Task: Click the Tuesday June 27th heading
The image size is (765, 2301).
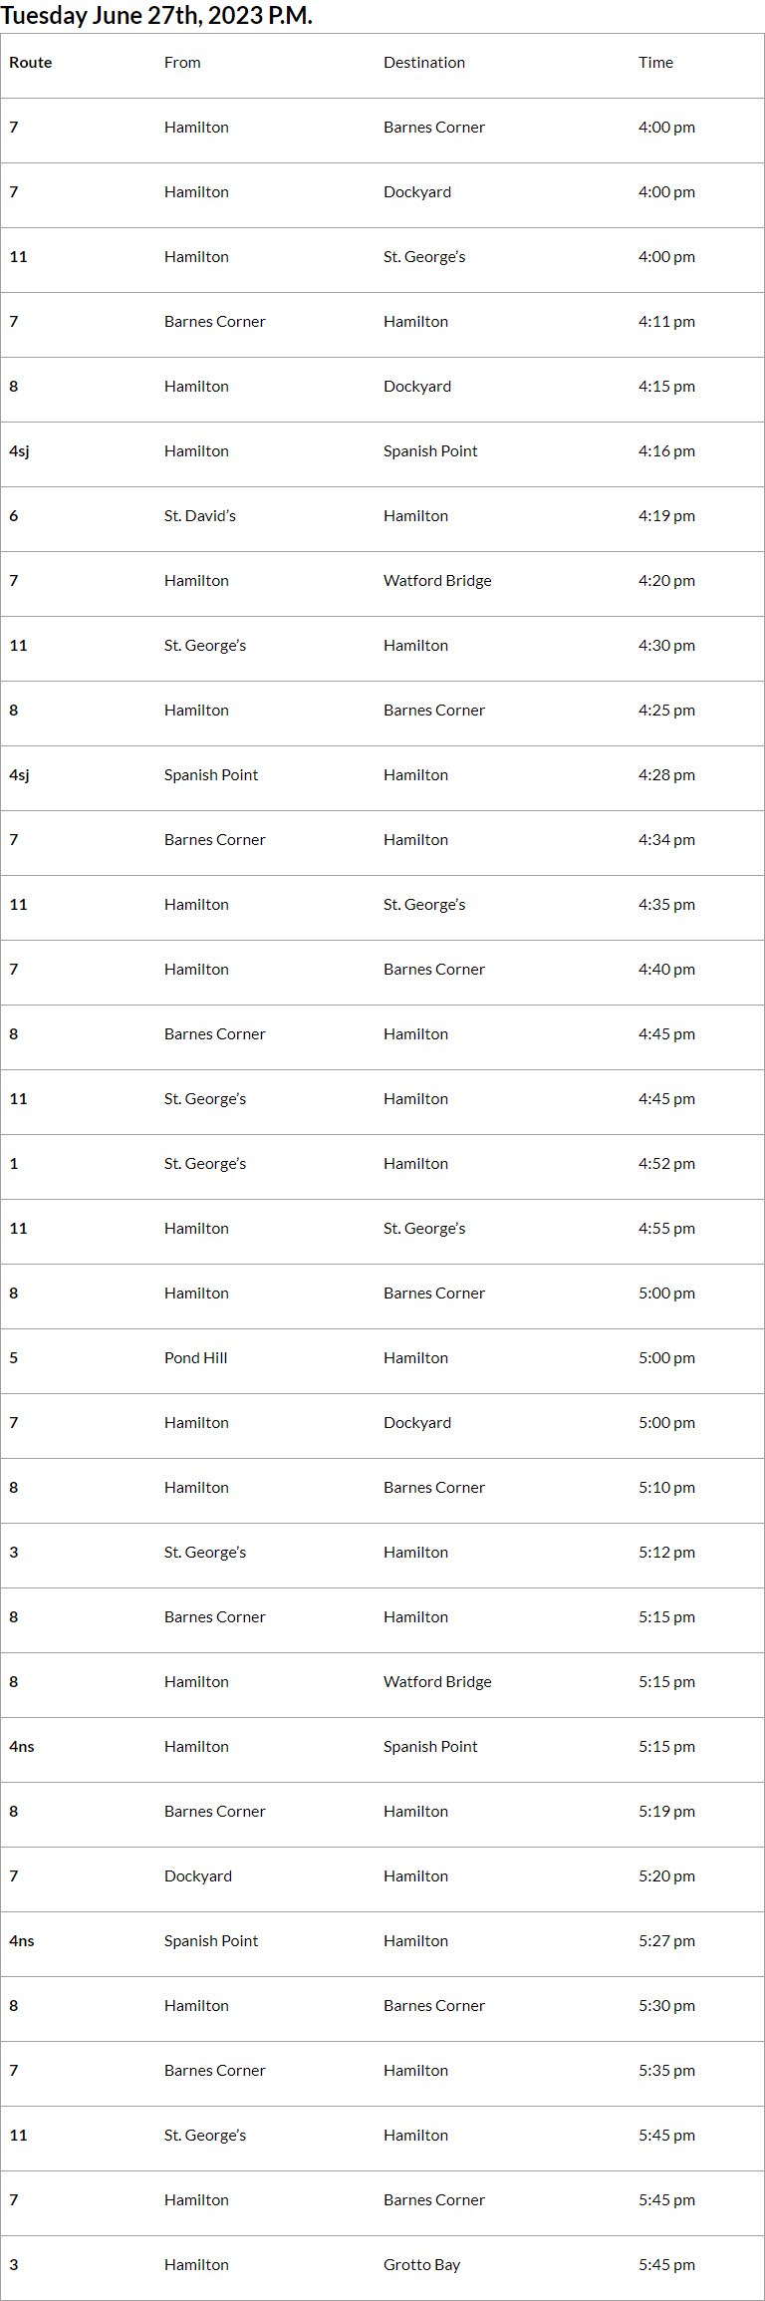Action: click(x=156, y=16)
